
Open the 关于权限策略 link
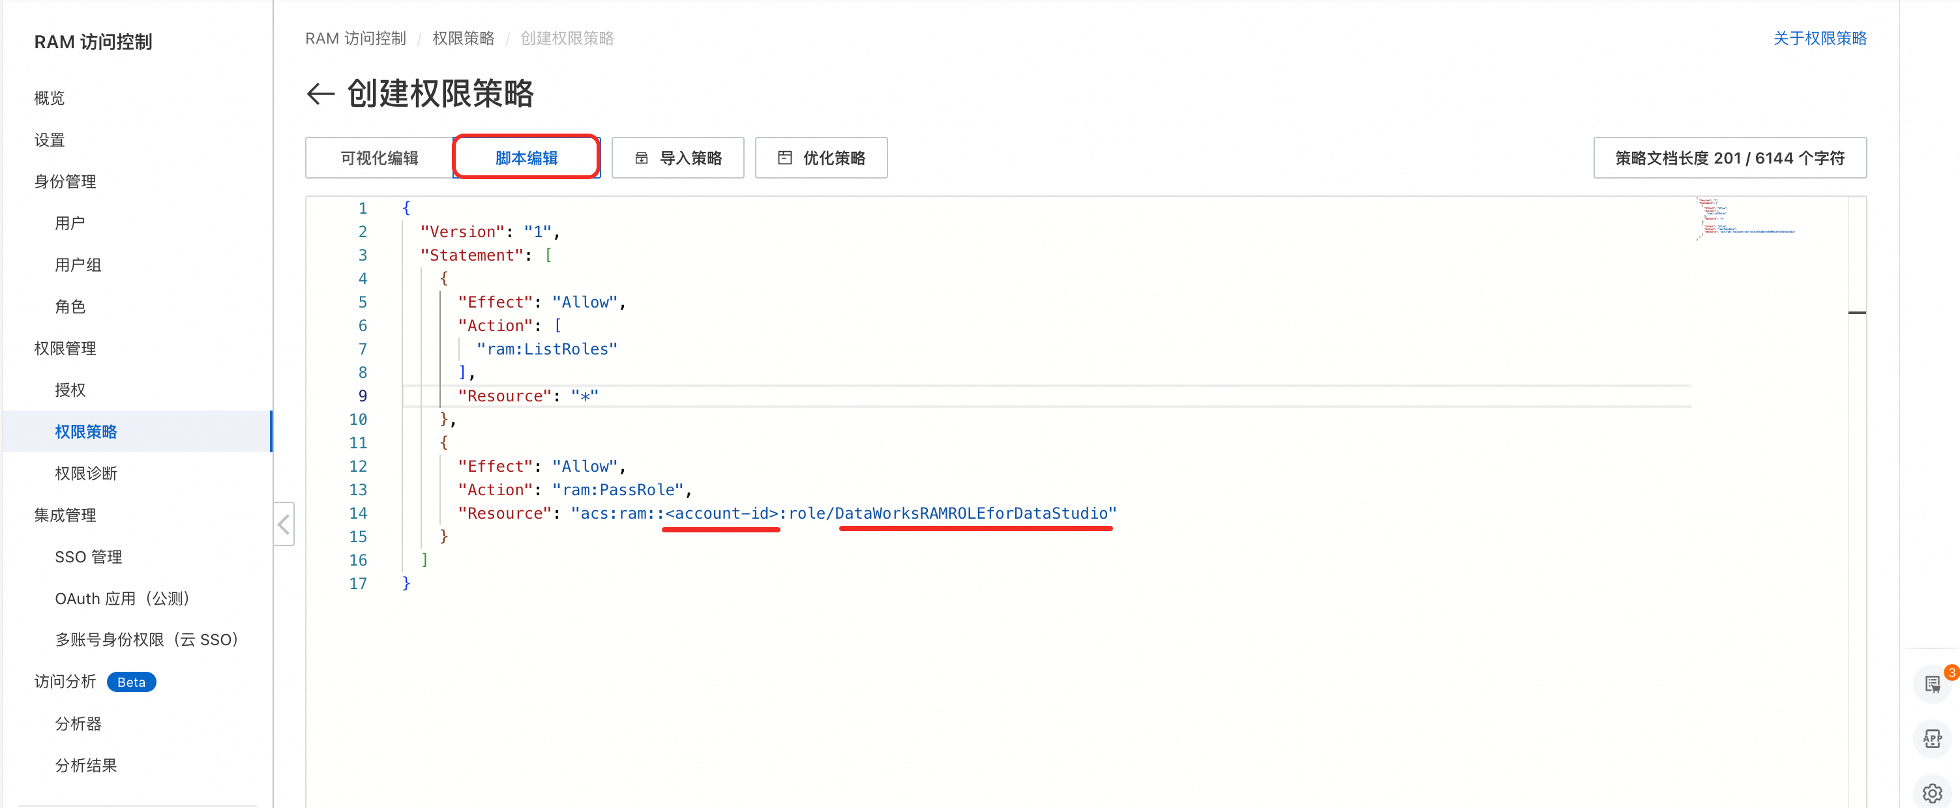(1819, 38)
